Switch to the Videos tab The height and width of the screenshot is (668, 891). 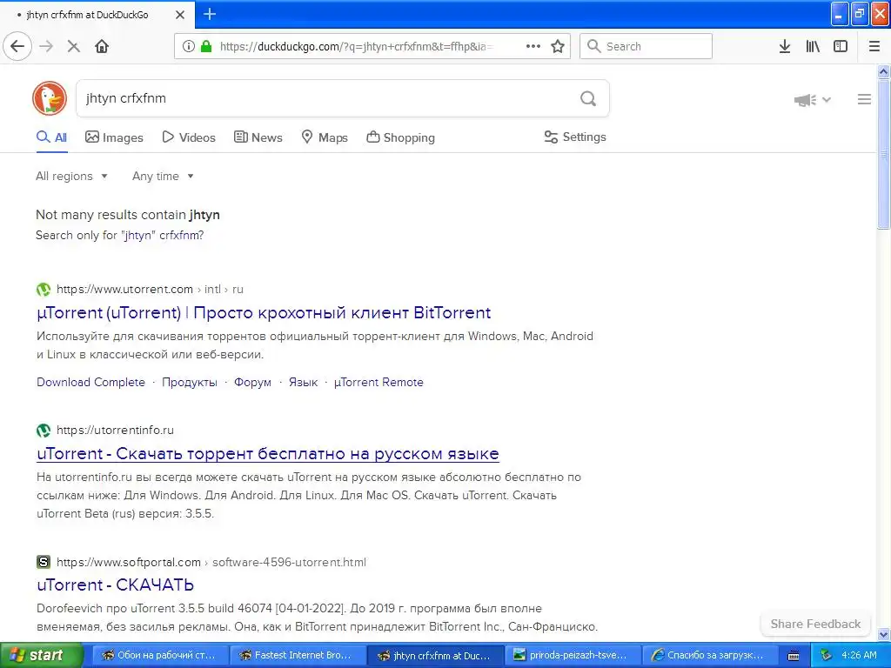pyautogui.click(x=189, y=137)
